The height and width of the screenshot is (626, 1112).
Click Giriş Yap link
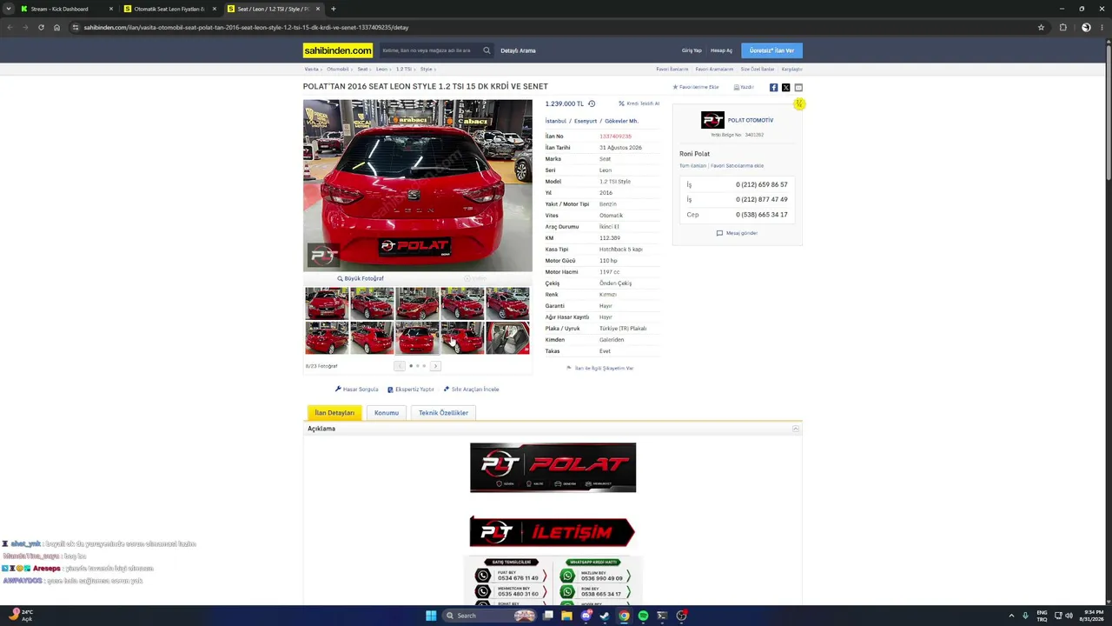point(692,50)
